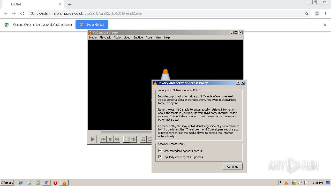Click the VLC cone tray icon

coord(286,183)
